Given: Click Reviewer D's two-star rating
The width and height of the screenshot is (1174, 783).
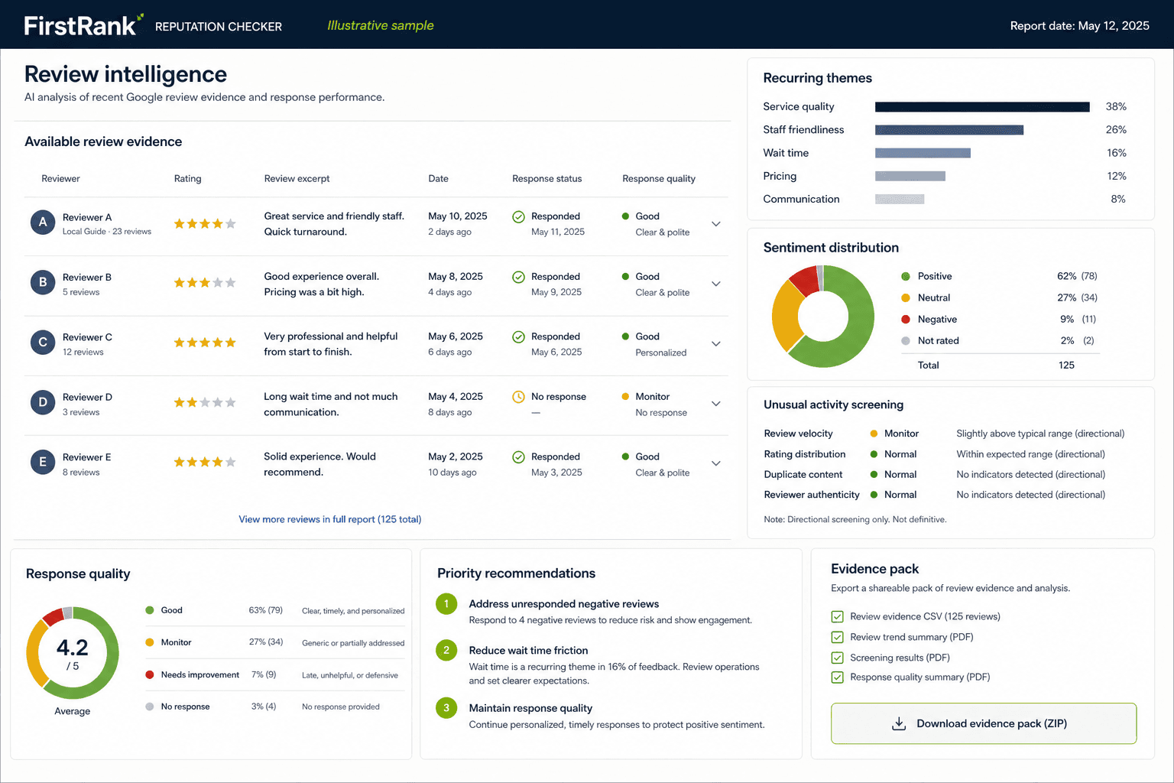Looking at the screenshot, I should click(205, 402).
